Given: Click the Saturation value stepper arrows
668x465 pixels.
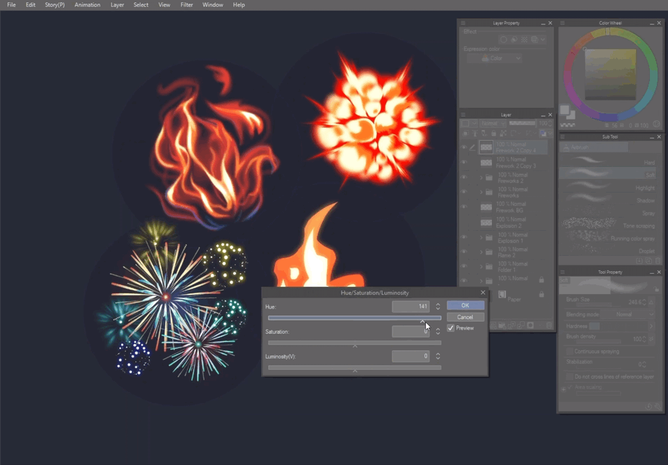Looking at the screenshot, I should tap(438, 332).
